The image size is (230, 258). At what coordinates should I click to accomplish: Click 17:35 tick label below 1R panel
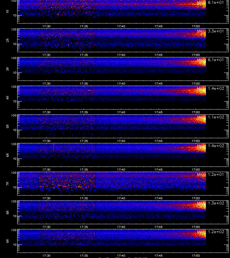click(84, 26)
